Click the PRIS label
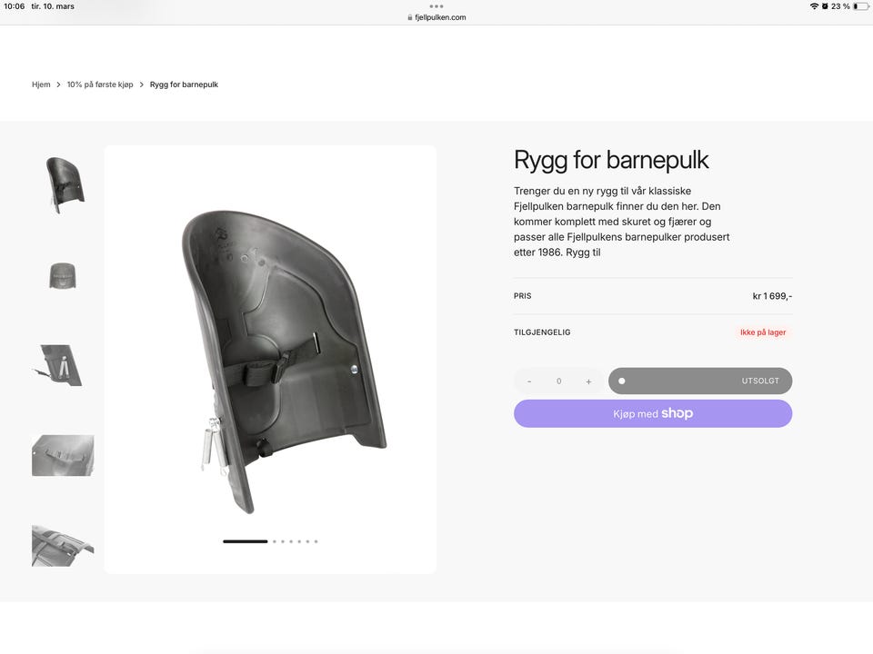This screenshot has height=654, width=873. 522,296
